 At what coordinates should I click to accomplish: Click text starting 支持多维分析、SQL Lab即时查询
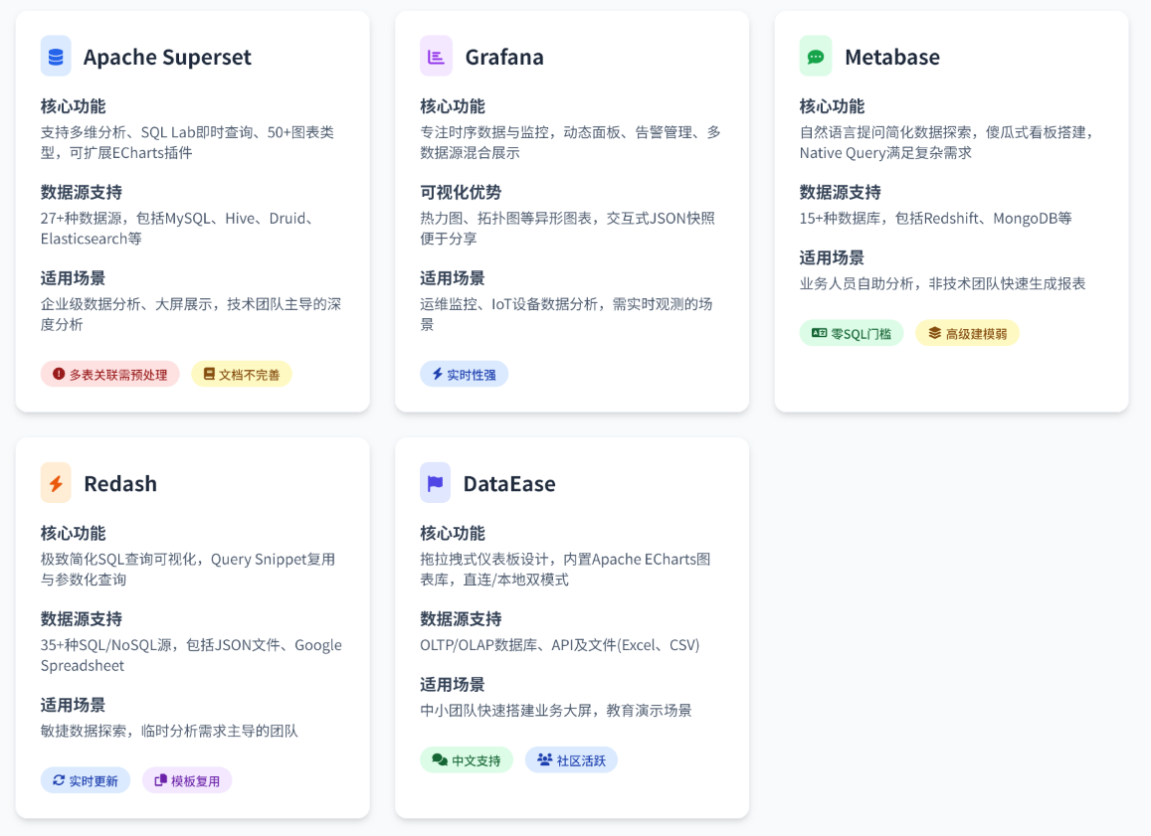click(187, 142)
